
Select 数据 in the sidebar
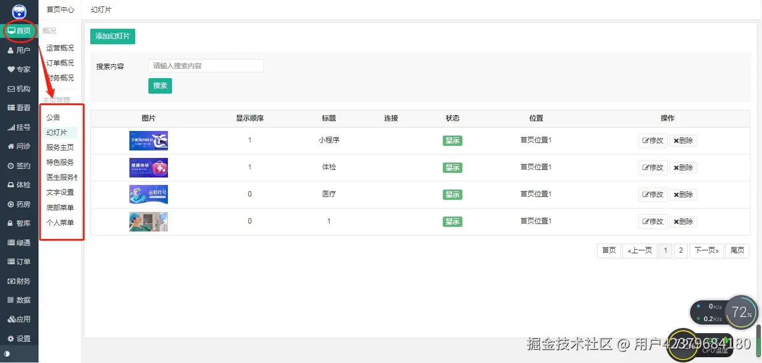(19, 300)
